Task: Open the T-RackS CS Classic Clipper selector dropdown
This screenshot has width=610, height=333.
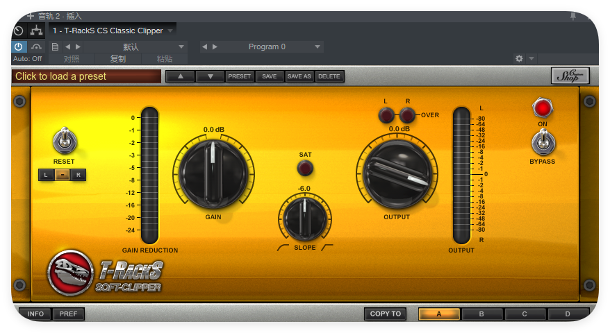Action: point(170,31)
